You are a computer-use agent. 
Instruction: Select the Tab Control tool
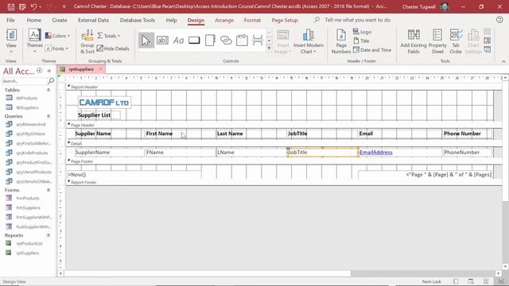point(210,41)
